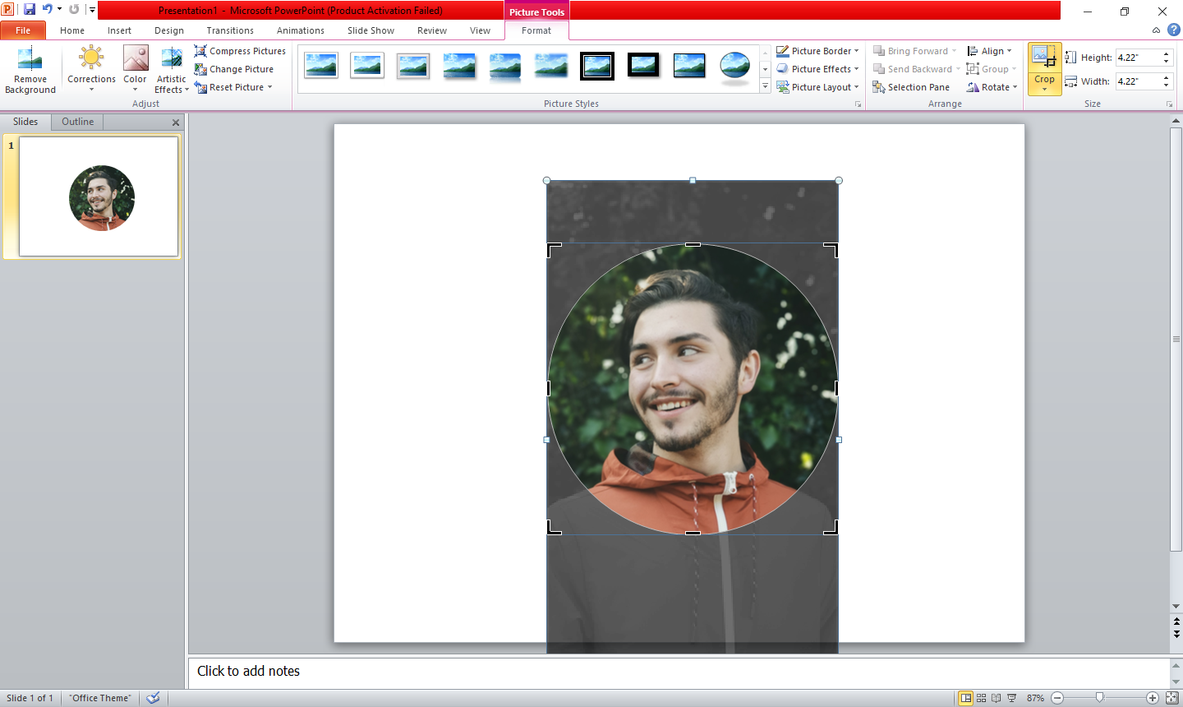The width and height of the screenshot is (1183, 707).
Task: Open the Outline tab in the side pane
Action: pyautogui.click(x=77, y=122)
